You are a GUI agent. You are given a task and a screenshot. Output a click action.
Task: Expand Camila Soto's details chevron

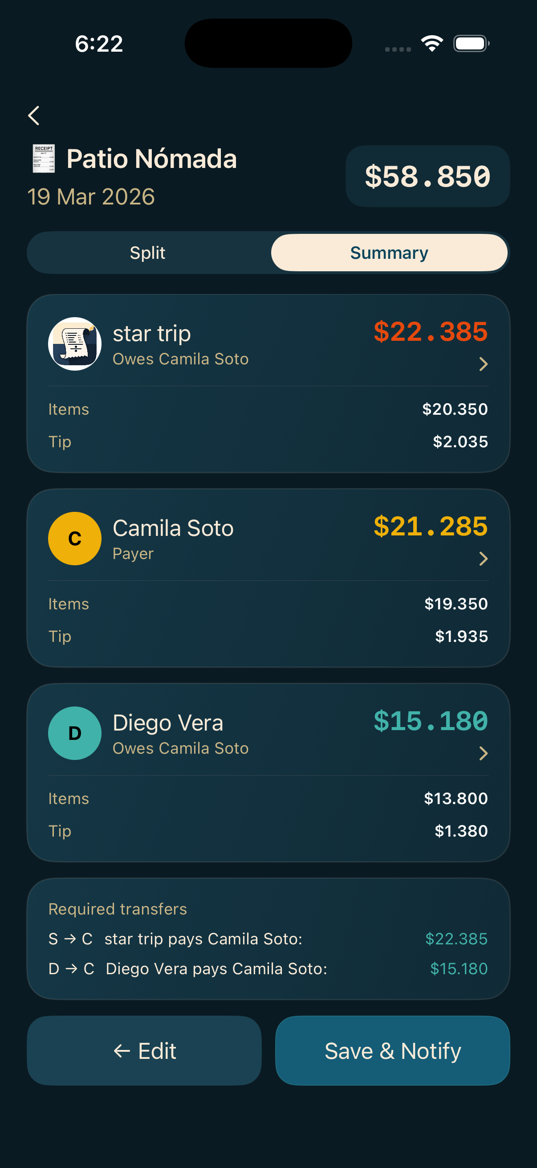pos(483,559)
